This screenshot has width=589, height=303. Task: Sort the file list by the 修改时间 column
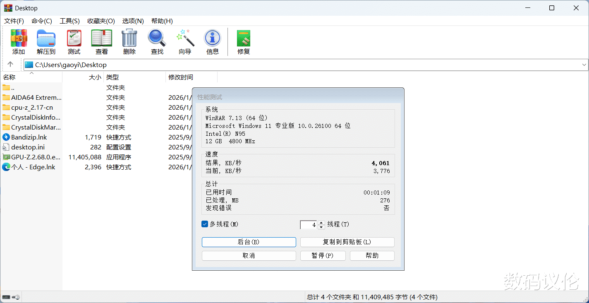[192, 77]
